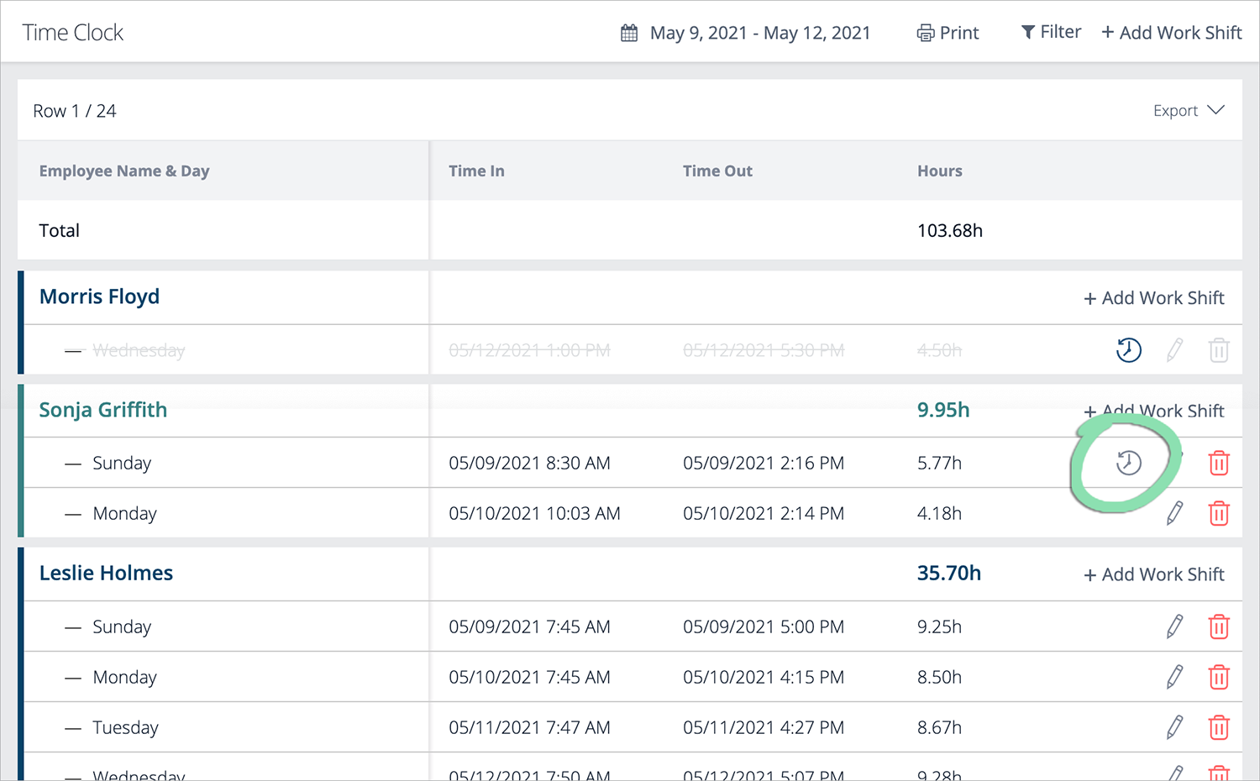Click Add Work Shift in top header
This screenshot has width=1260, height=781.
tap(1172, 33)
